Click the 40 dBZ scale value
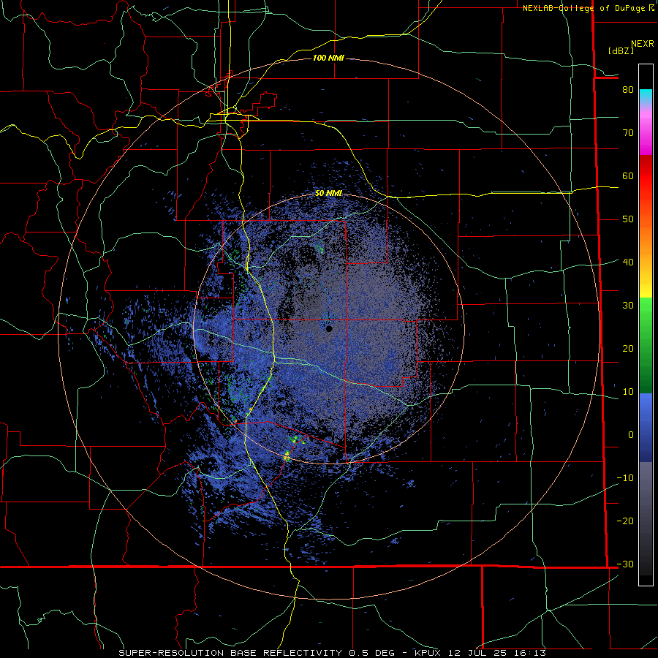The width and height of the screenshot is (658, 658). point(628,262)
